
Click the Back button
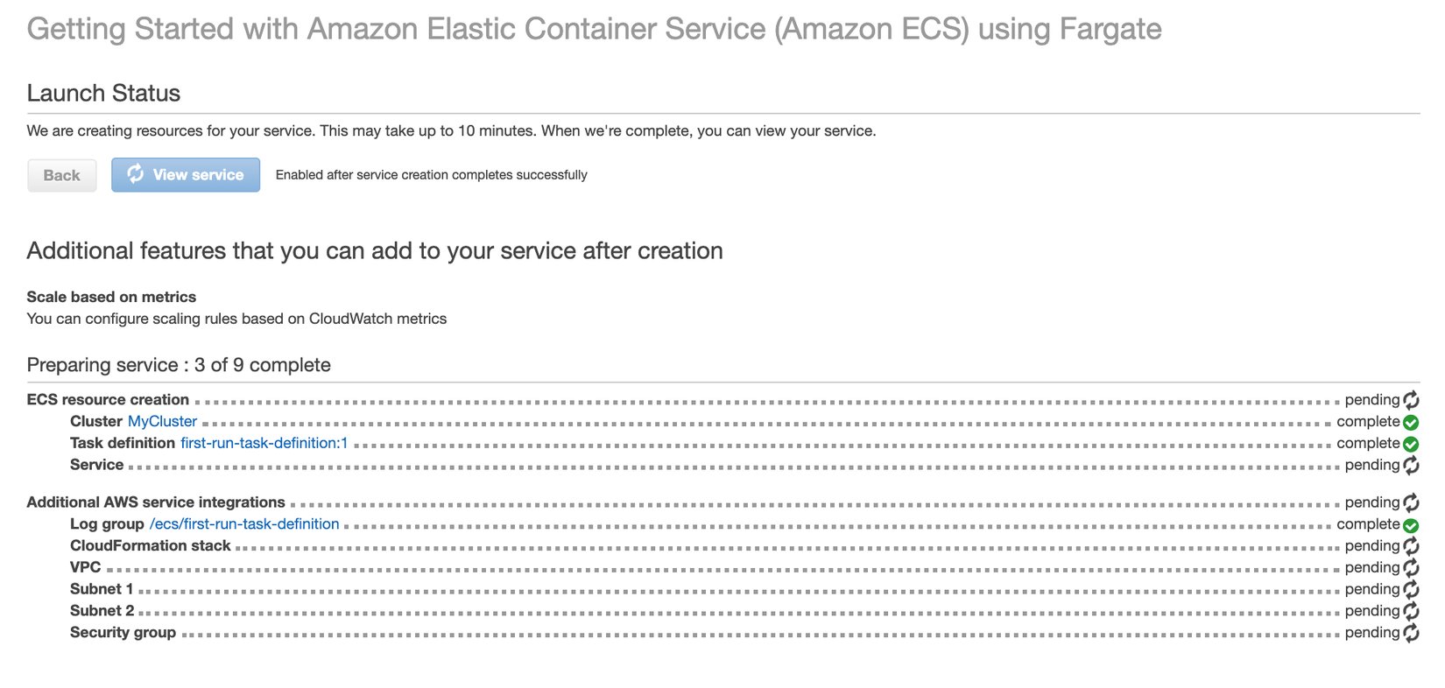(61, 175)
